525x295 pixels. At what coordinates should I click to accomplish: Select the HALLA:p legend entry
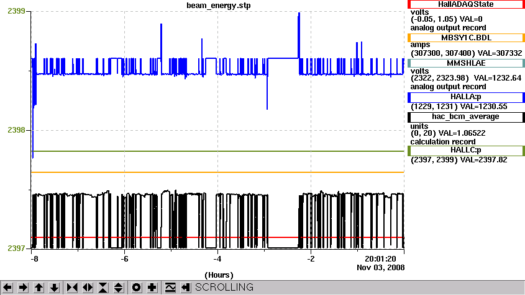pos(466,97)
